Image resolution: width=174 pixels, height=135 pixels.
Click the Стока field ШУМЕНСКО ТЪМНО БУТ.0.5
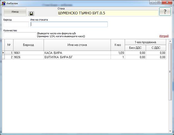[108, 13]
